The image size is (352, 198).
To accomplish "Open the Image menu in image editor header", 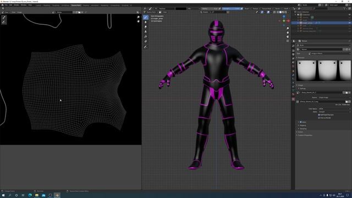I will [x=20, y=12].
